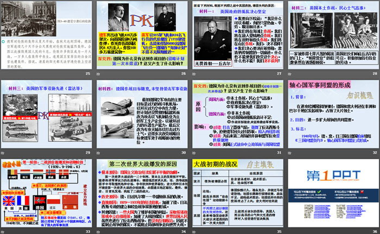The image size is (380, 234).
Task: Click the animation star icon under slide 27
Action: 194,74
